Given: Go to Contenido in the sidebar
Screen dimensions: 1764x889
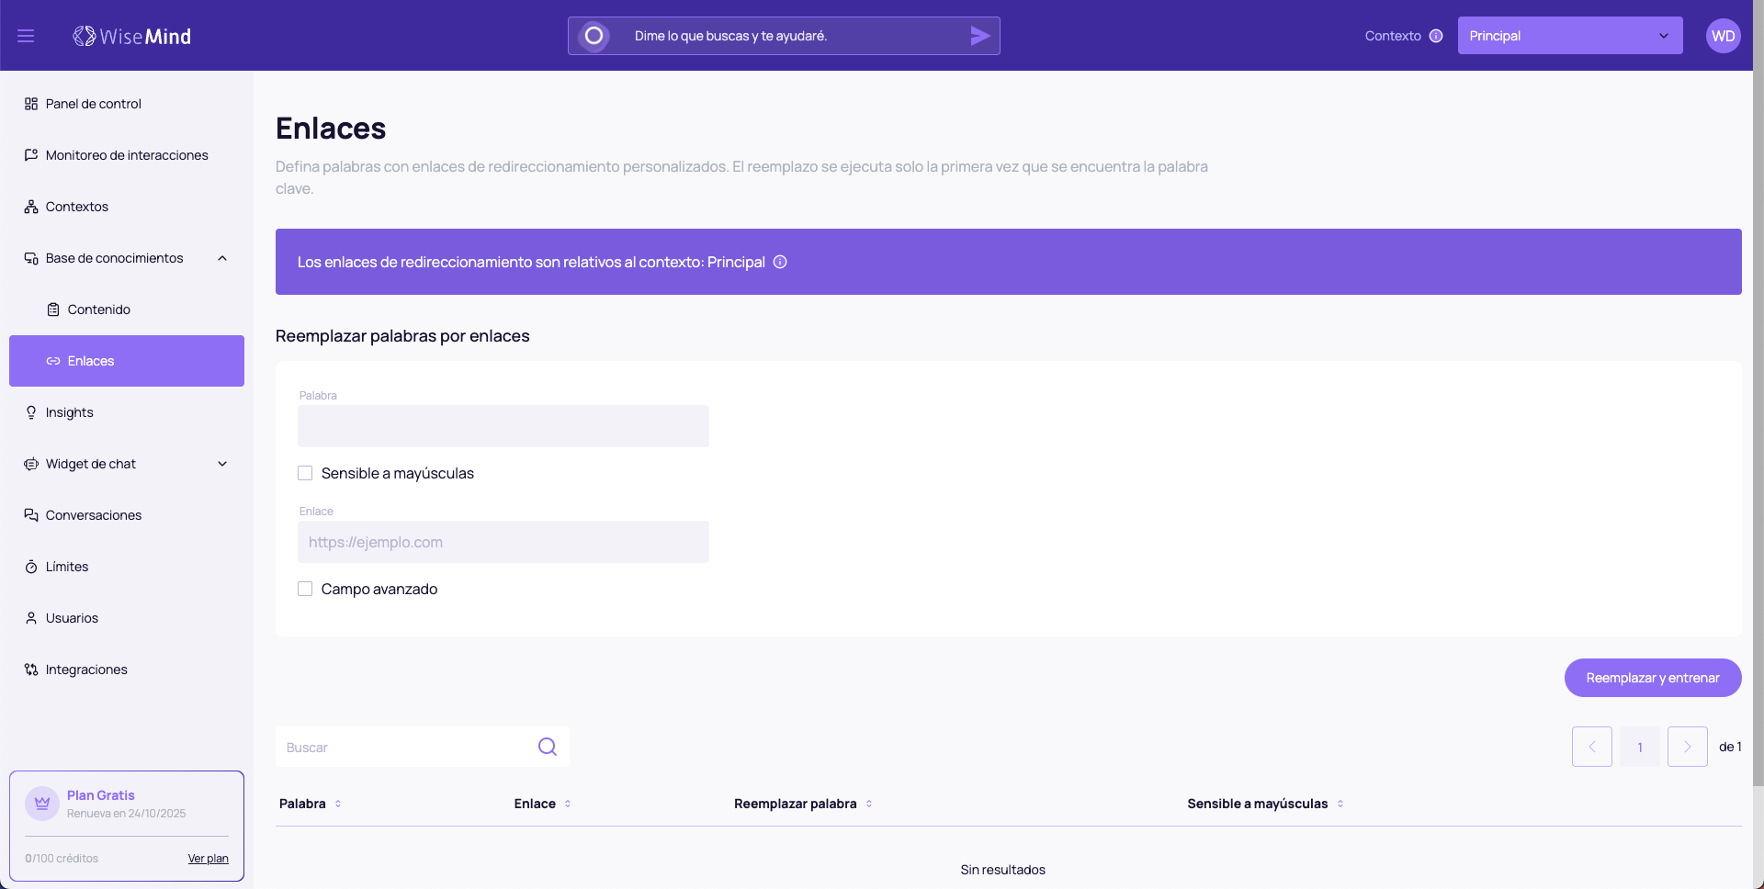Looking at the screenshot, I should pyautogui.click(x=99, y=309).
